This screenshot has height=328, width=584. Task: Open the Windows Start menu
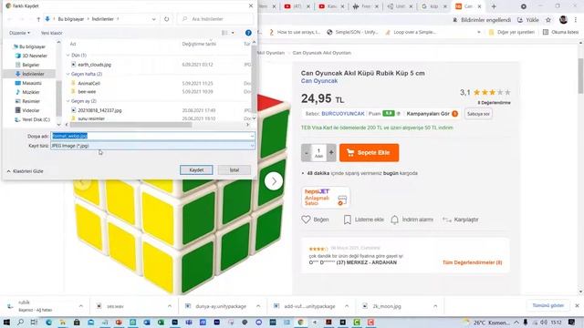[x=6, y=322]
